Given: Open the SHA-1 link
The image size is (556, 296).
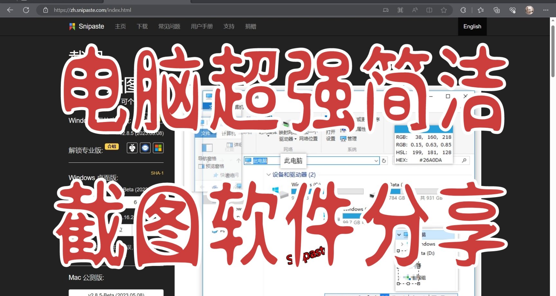Looking at the screenshot, I should coord(157,173).
